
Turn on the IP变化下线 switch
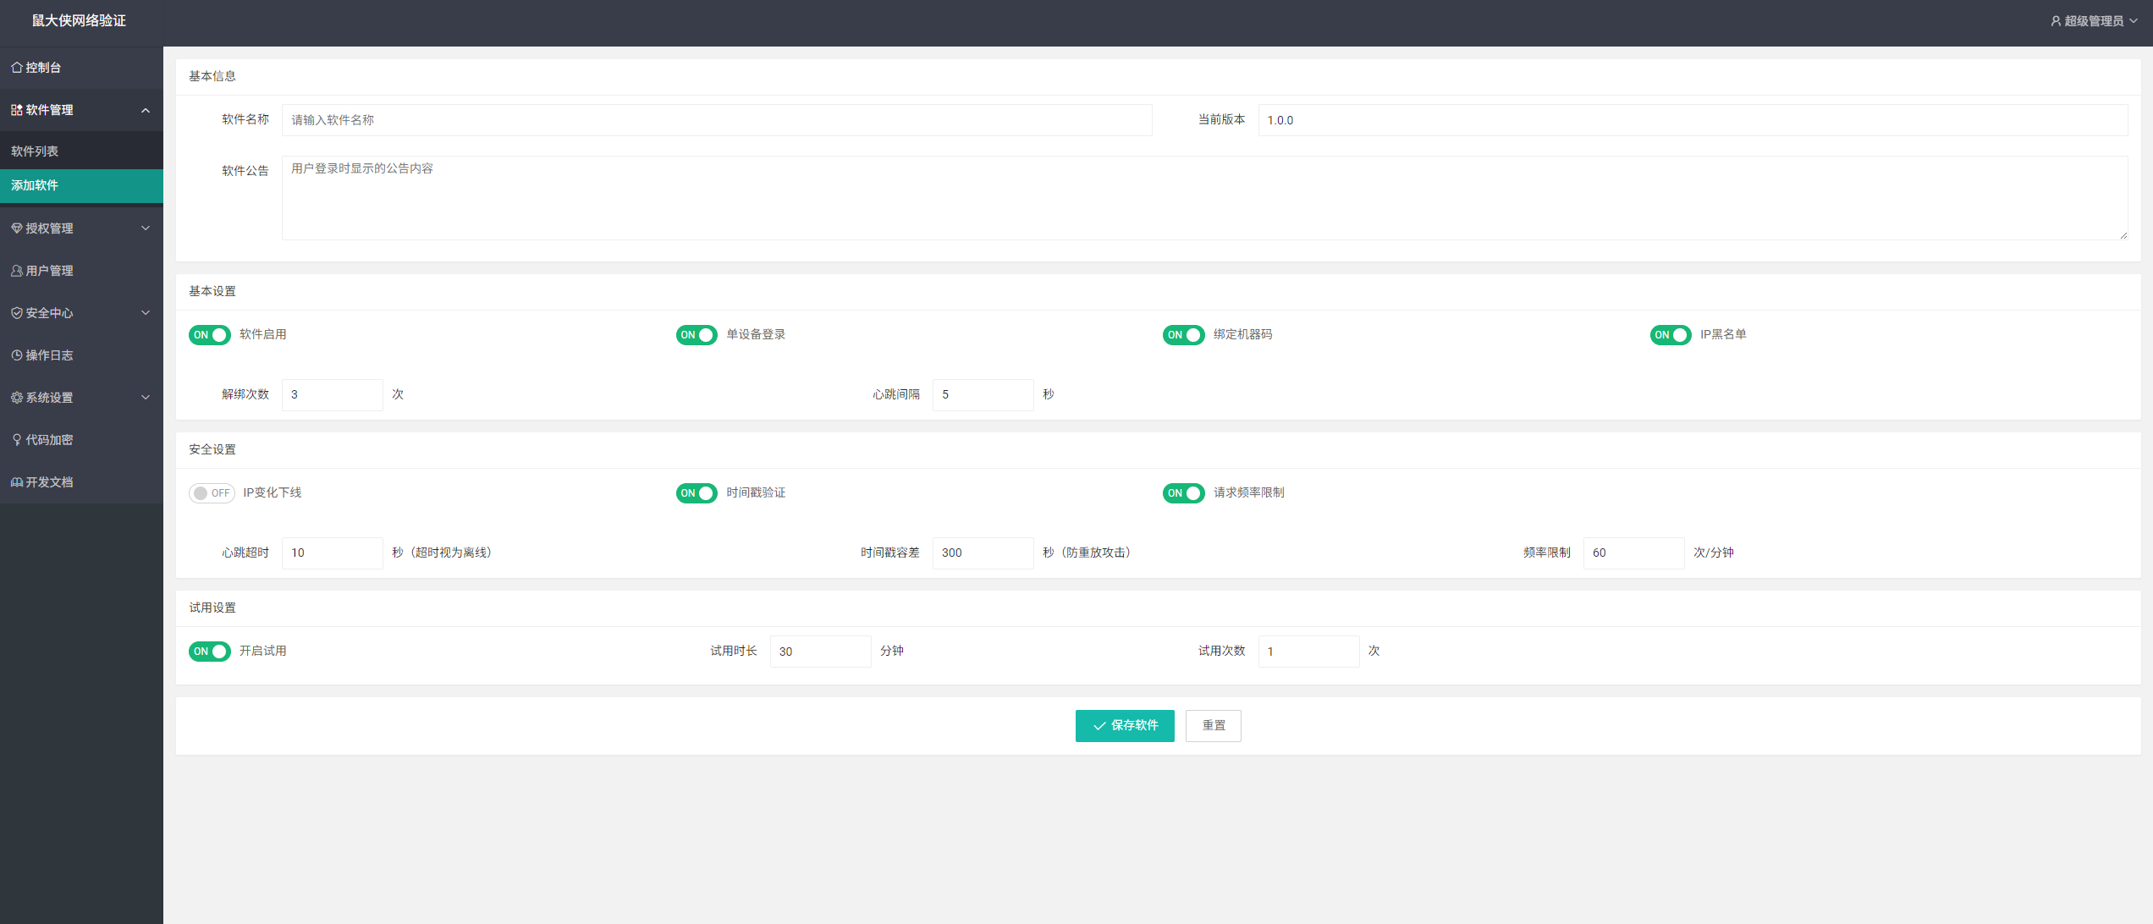point(211,493)
